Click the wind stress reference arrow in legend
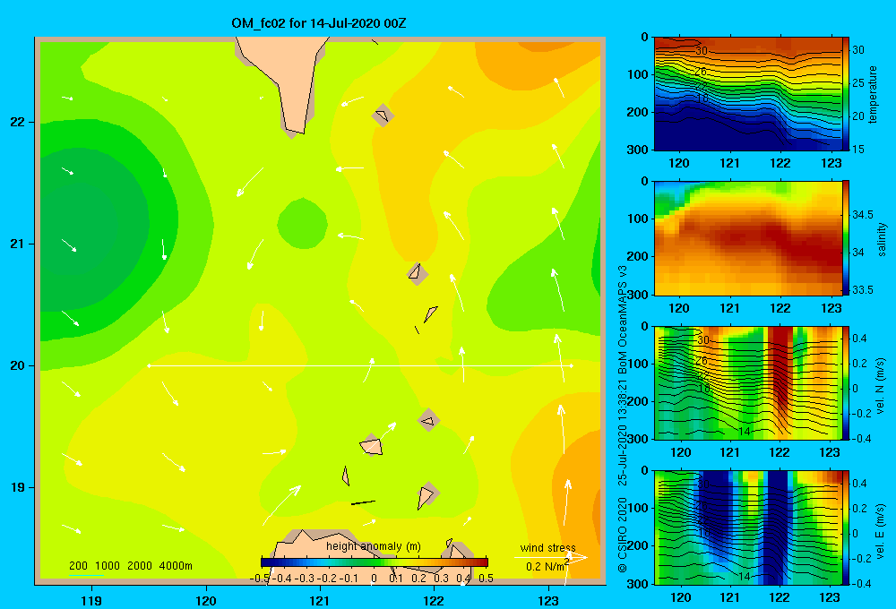This screenshot has width=896, height=609. pos(551,557)
